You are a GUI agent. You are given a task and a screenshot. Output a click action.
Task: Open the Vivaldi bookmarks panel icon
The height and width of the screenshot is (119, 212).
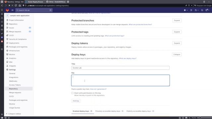[x=2, y=10]
